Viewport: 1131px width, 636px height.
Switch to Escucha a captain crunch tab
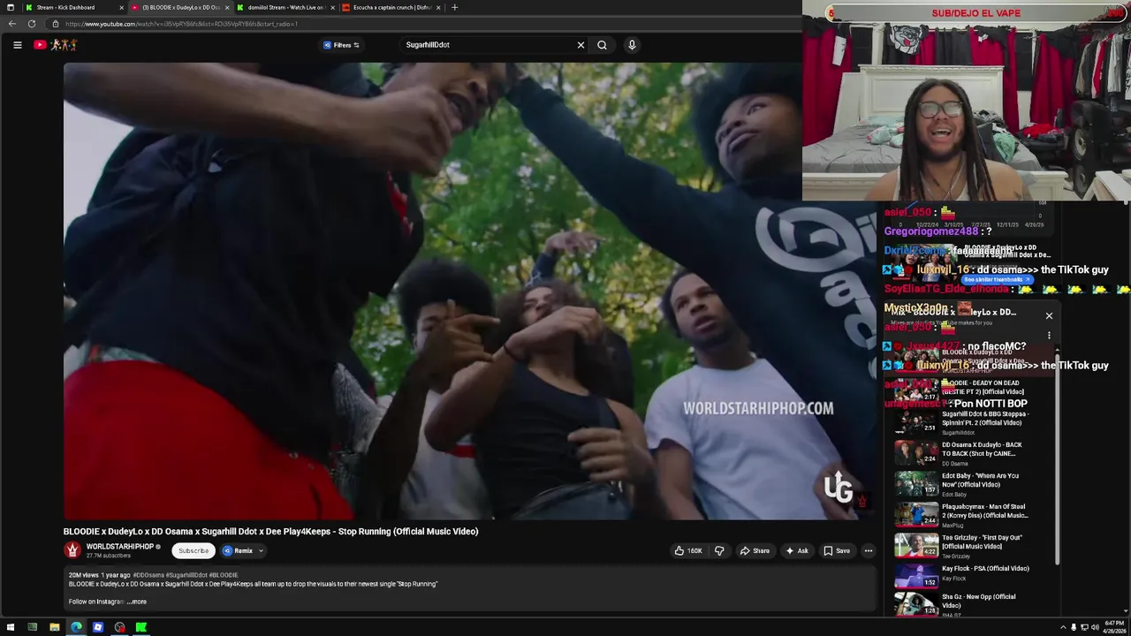pos(392,7)
